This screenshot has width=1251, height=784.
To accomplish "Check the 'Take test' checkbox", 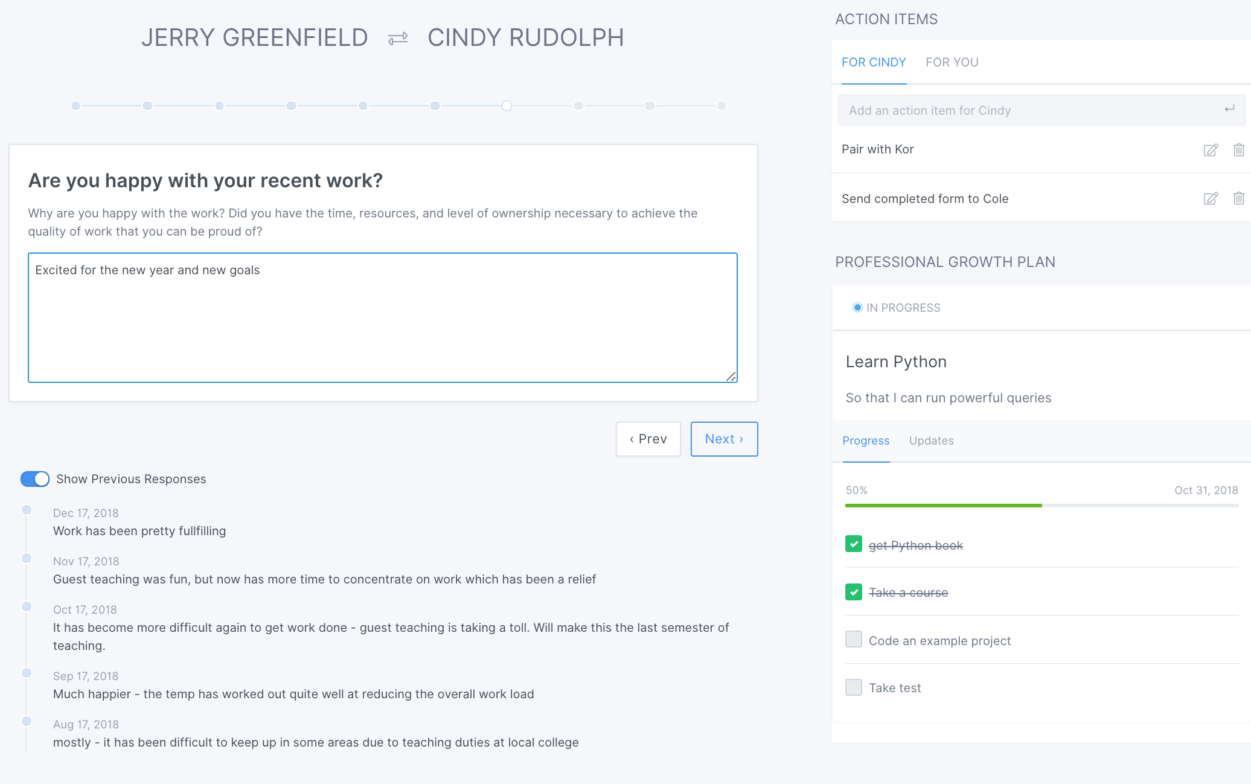I will pyautogui.click(x=853, y=687).
